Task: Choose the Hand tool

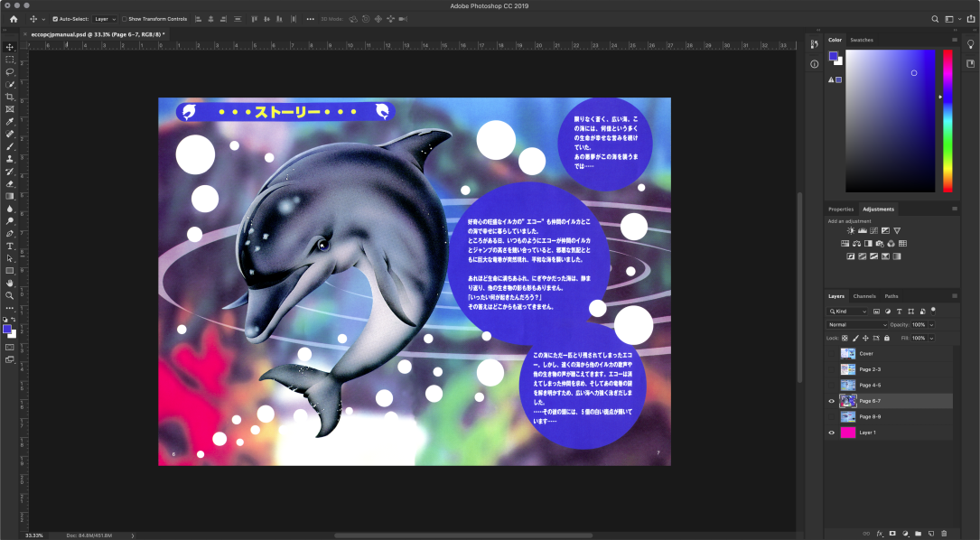Action: pos(10,283)
